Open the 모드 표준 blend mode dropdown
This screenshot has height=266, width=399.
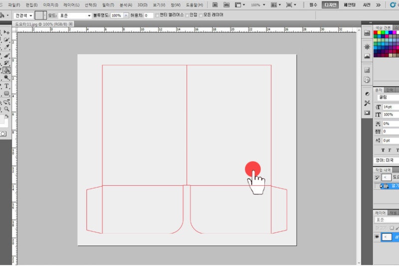75,16
